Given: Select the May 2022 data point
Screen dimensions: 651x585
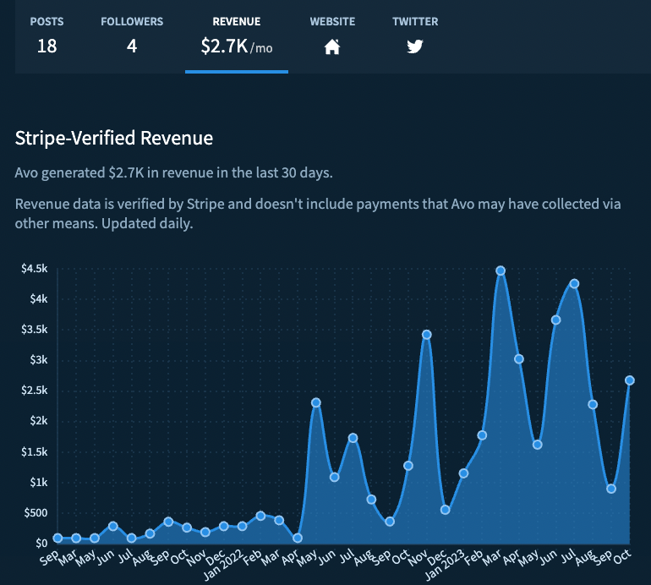Looking at the screenshot, I should point(316,402).
